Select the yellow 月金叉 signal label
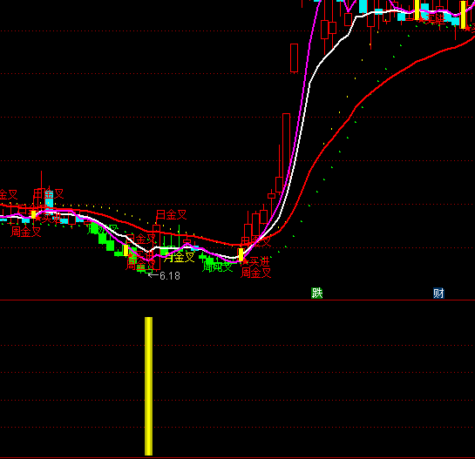This screenshot has width=475, height=459. click(x=179, y=257)
